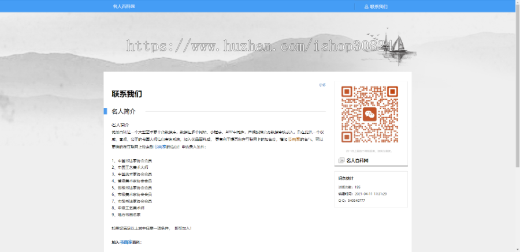Click list item 1、中国书法家协会会员
This screenshot has width=520, height=252.
click(x=132, y=161)
